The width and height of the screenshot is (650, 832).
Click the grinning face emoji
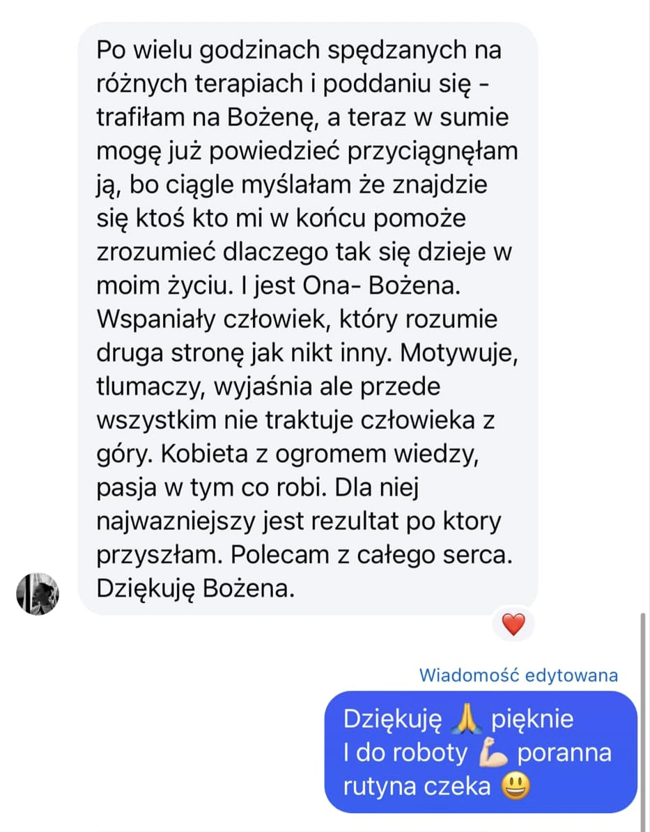(x=516, y=786)
